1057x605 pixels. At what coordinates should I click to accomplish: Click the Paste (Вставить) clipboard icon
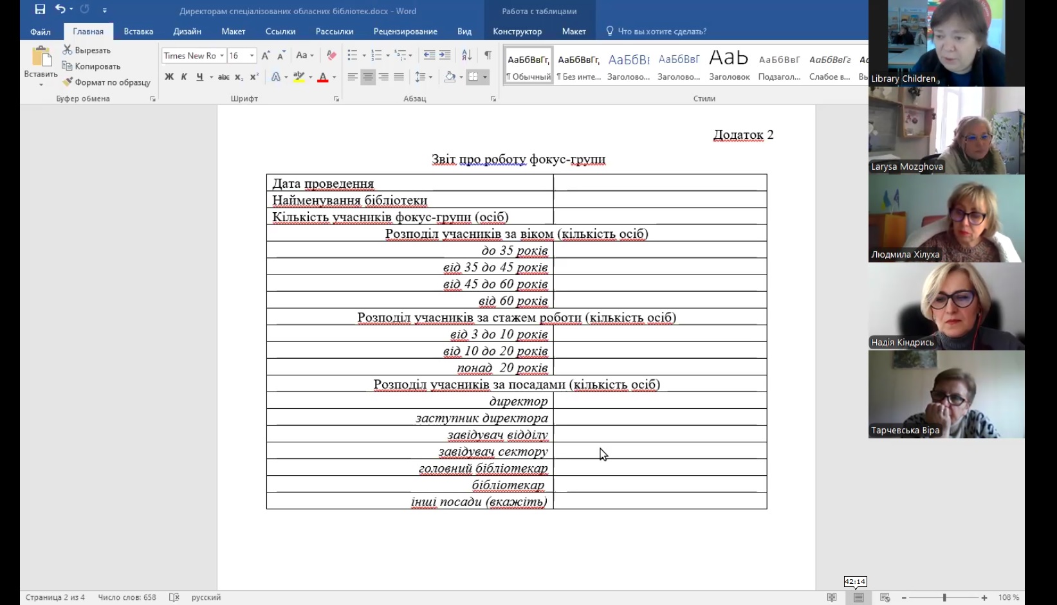[41, 57]
